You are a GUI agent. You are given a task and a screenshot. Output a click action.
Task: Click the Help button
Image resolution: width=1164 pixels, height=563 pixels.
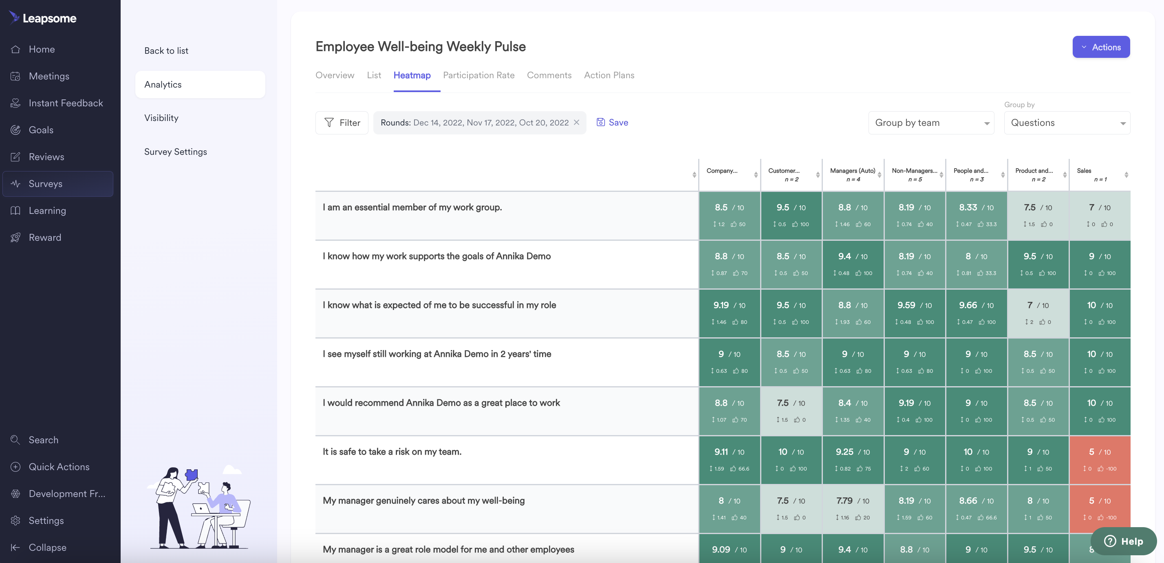(1123, 541)
